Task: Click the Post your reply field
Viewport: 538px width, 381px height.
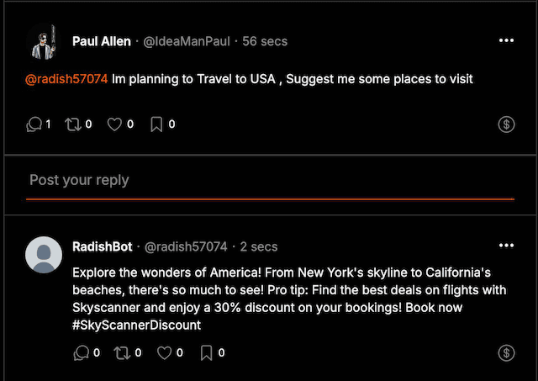Action: [270, 181]
